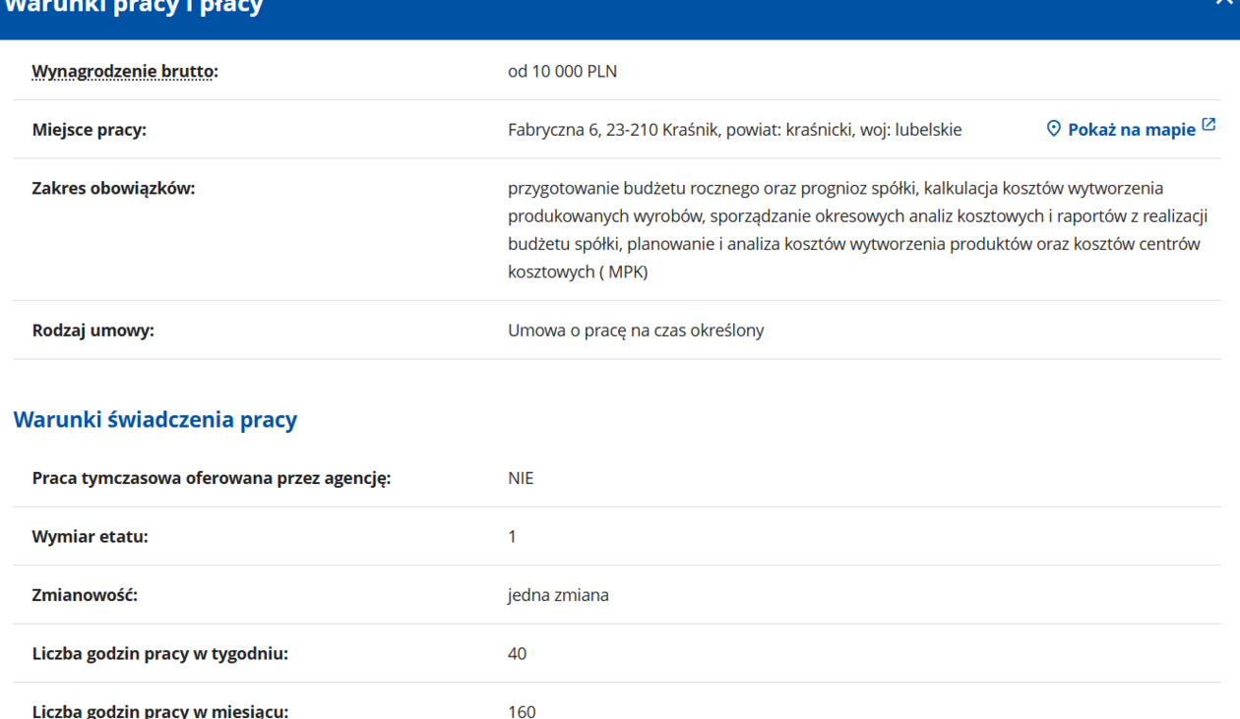Click the underlined Wynagrodzenie brutto label
The width and height of the screenshot is (1240, 719).
pyautogui.click(x=125, y=71)
